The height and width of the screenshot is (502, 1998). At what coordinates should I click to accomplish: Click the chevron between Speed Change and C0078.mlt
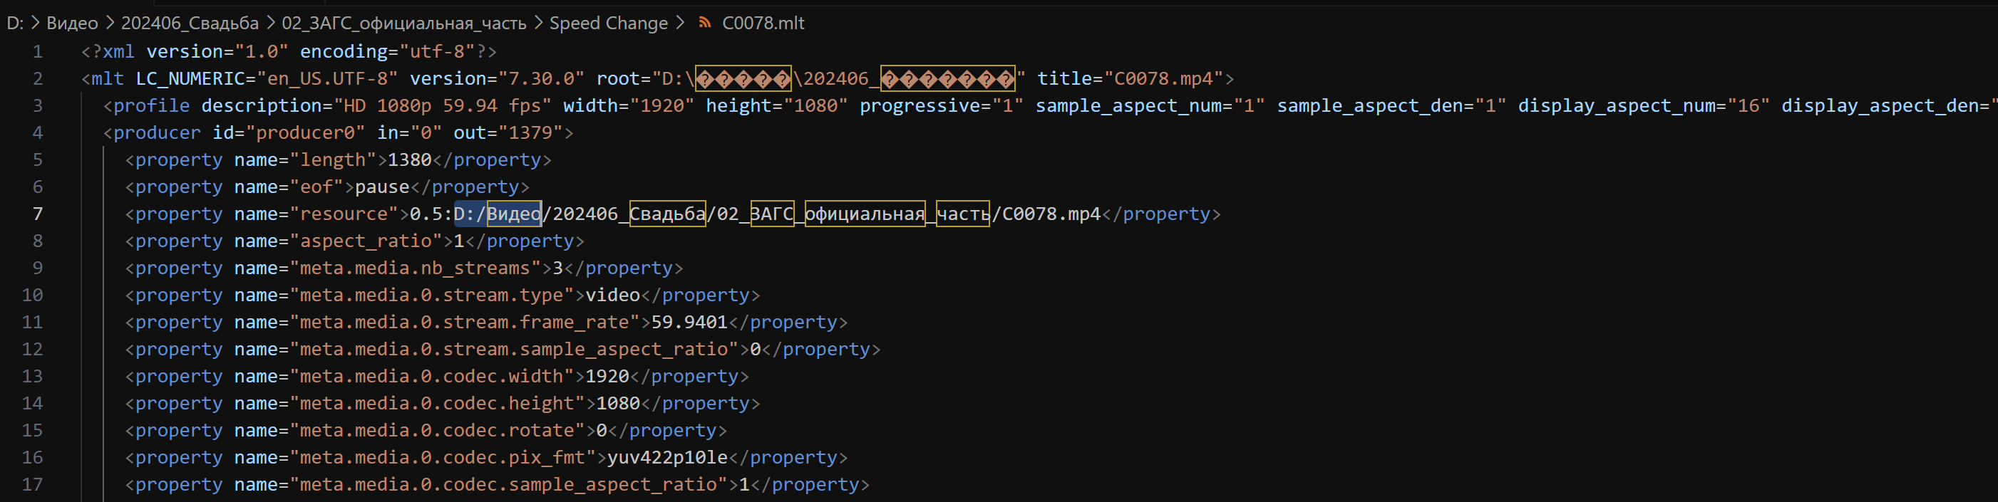coord(680,23)
